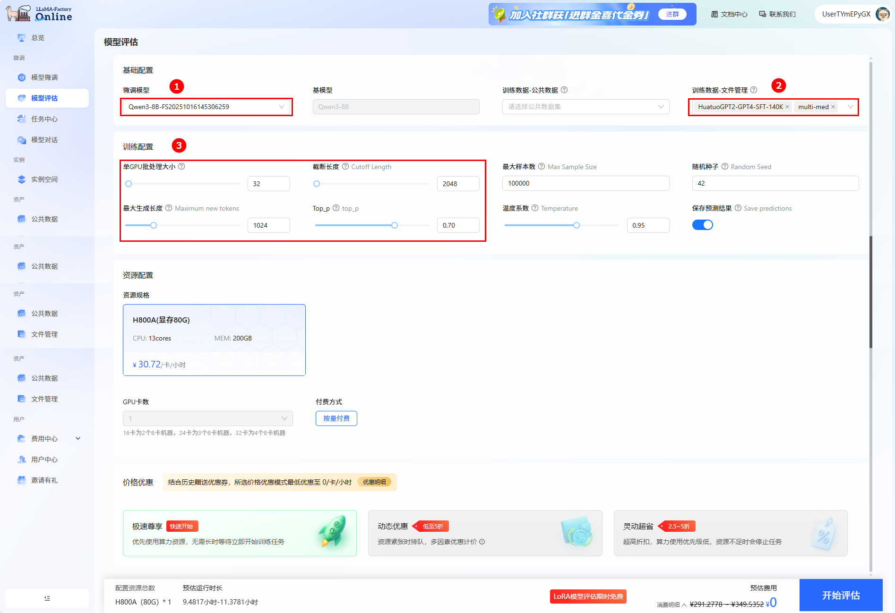Toggle the Save predictions switch off
The height and width of the screenshot is (613, 895).
pyautogui.click(x=703, y=225)
